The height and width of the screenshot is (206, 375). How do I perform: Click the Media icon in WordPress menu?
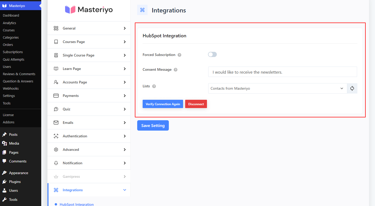pos(4,143)
